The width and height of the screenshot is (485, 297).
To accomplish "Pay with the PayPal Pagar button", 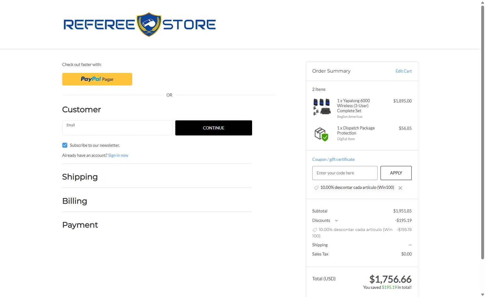I will 97,79.
